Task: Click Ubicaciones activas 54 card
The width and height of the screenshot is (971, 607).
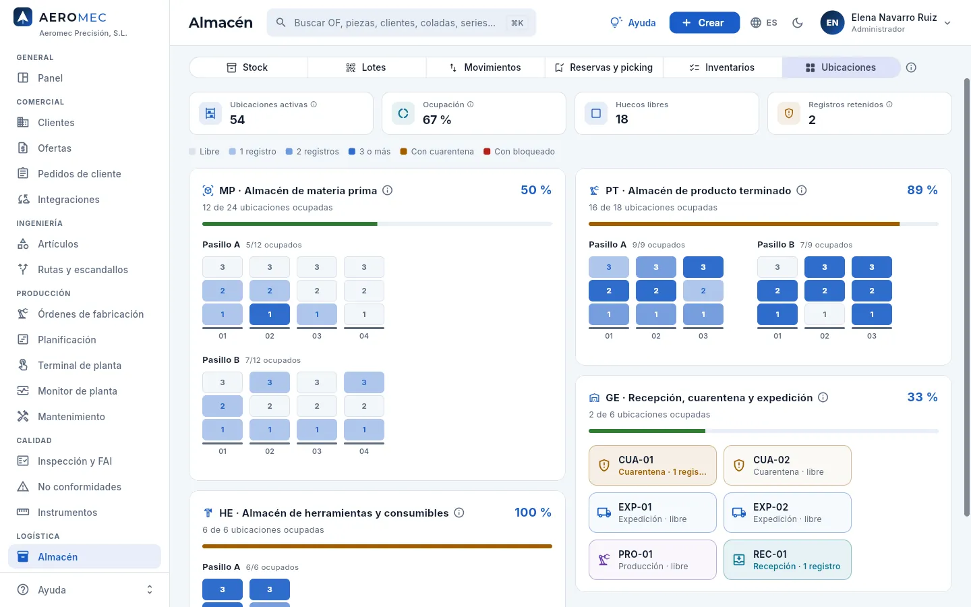Action: [281, 113]
